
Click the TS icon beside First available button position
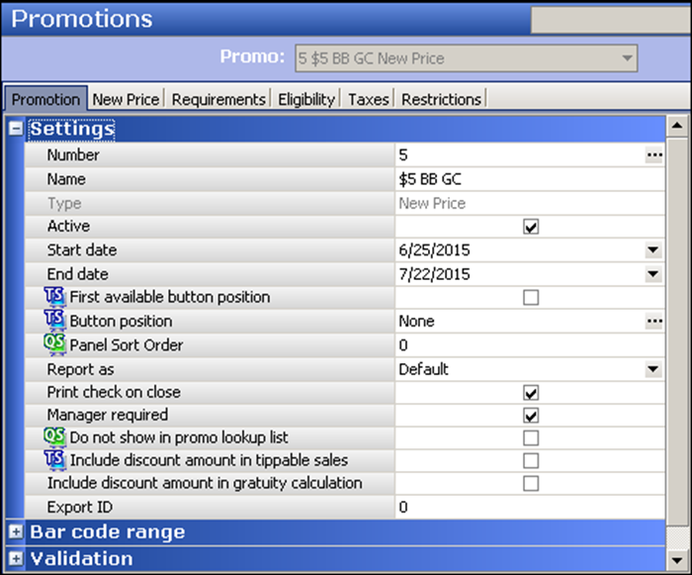point(55,297)
